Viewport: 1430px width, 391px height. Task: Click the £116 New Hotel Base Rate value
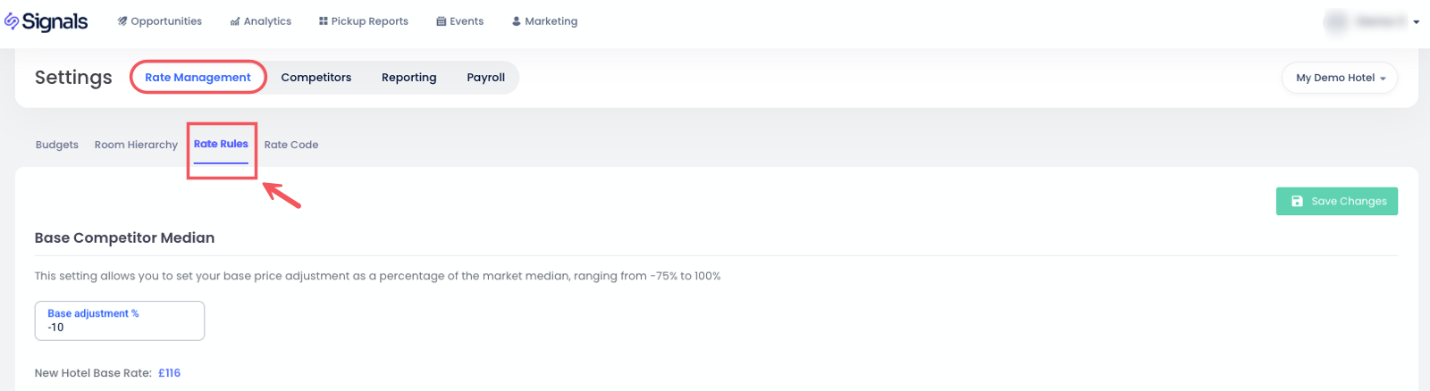(x=170, y=373)
